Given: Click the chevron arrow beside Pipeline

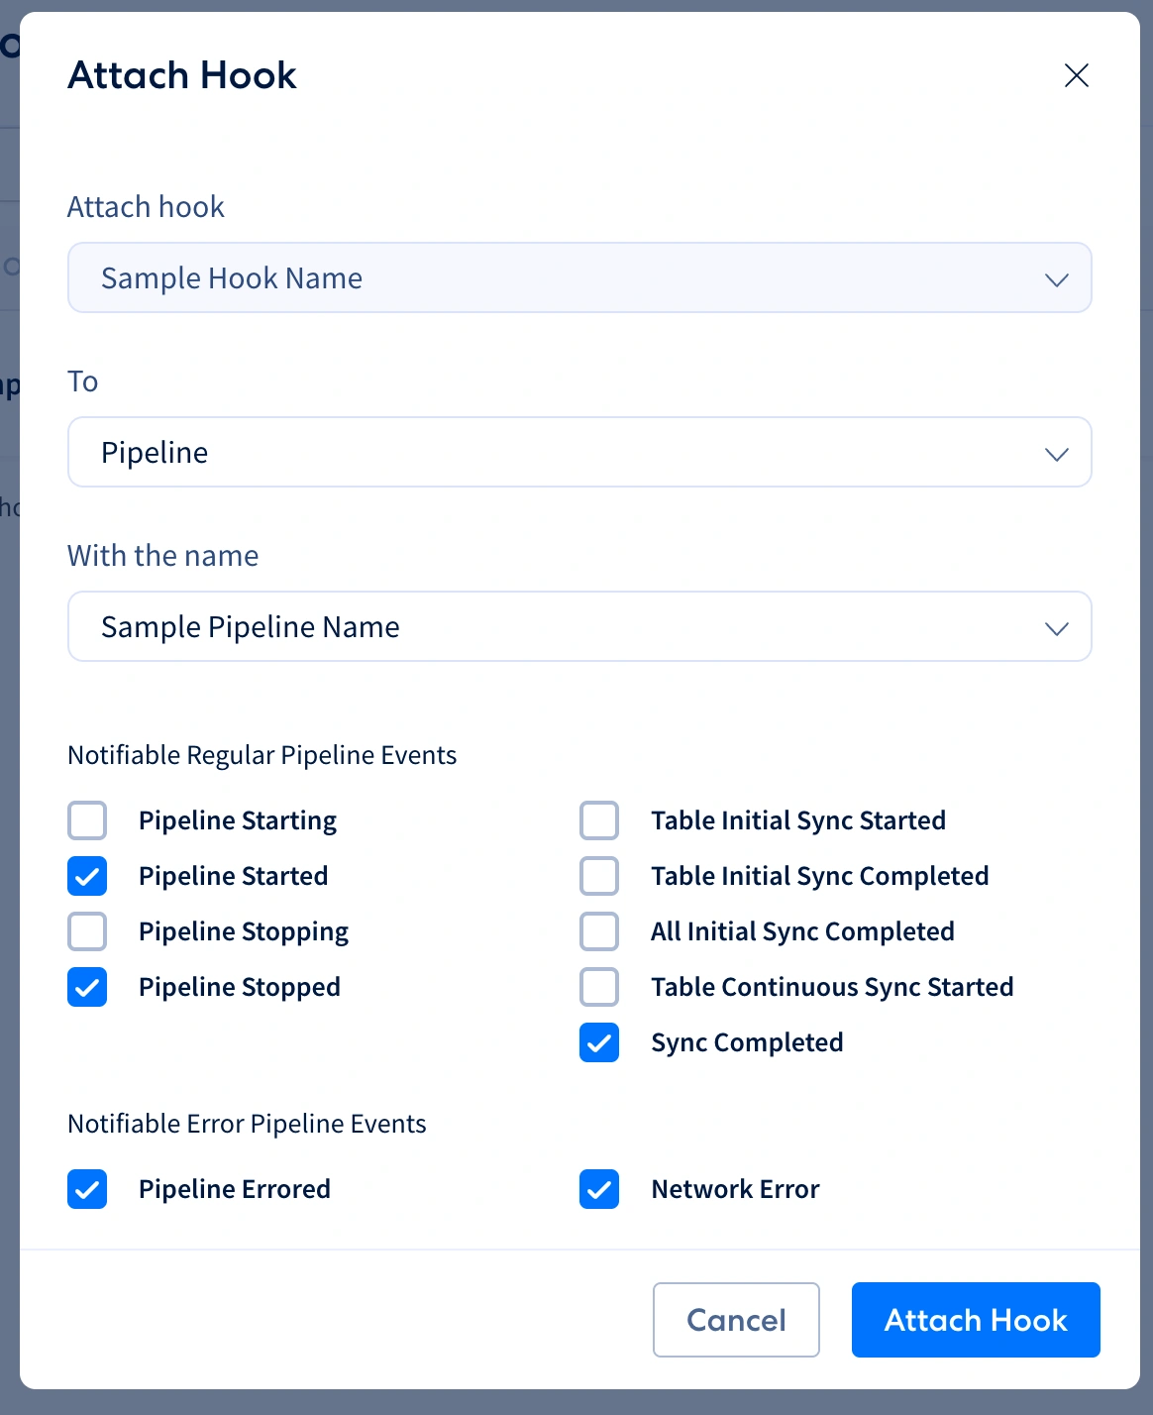Looking at the screenshot, I should [1057, 454].
